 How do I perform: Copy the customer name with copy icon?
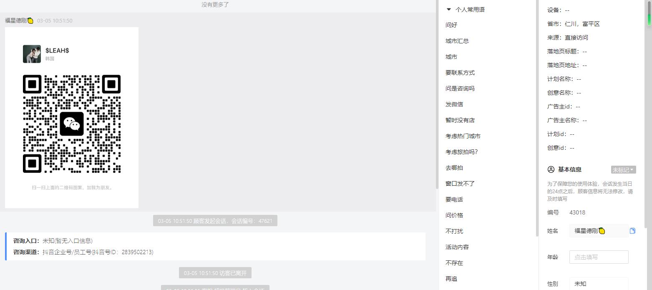632,231
